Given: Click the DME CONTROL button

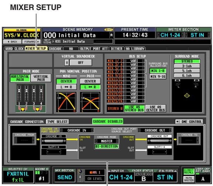Looking at the screenshot, I should click(189, 122).
